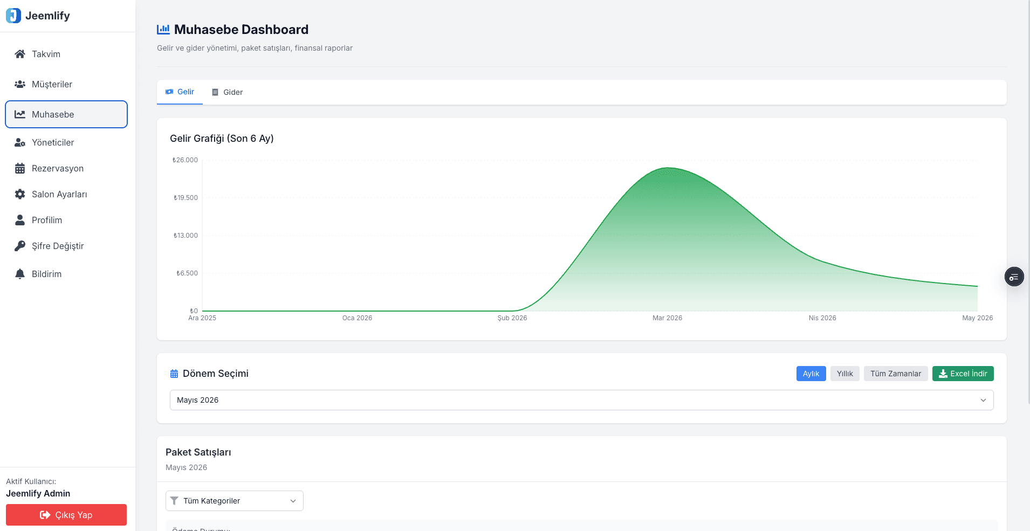
Task: Select the Gelir tab
Action: [180, 92]
